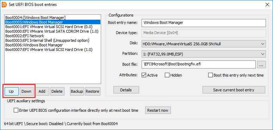Select Boot0005:Windows Boot Manager entry
Viewport: 273px width, 130px height.
52,22
